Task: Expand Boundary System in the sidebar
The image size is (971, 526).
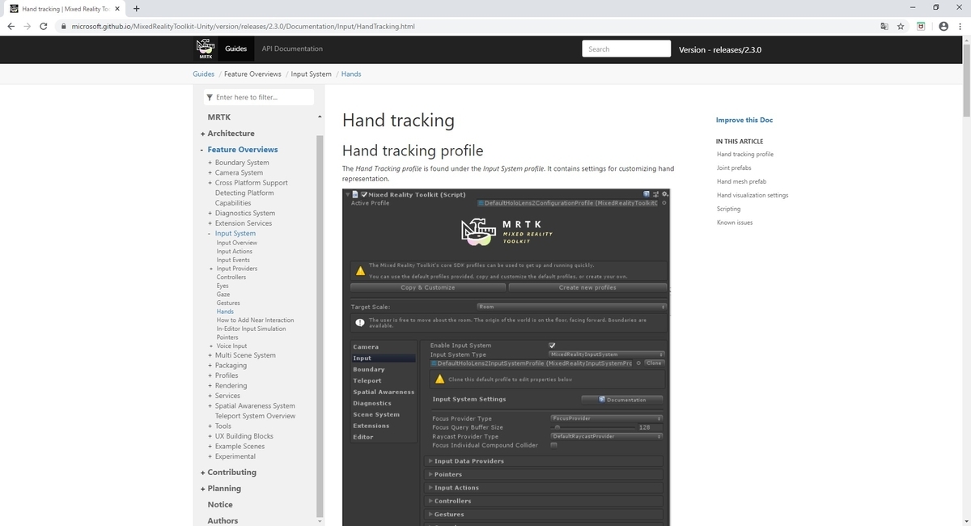Action: (210, 163)
